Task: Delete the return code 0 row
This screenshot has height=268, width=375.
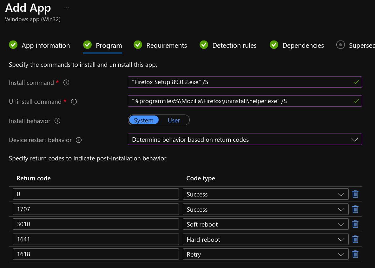Action: click(x=355, y=194)
